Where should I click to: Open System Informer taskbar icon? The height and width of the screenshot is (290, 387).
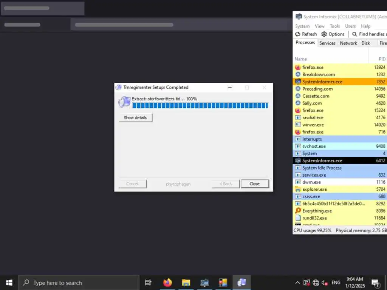tap(204, 282)
